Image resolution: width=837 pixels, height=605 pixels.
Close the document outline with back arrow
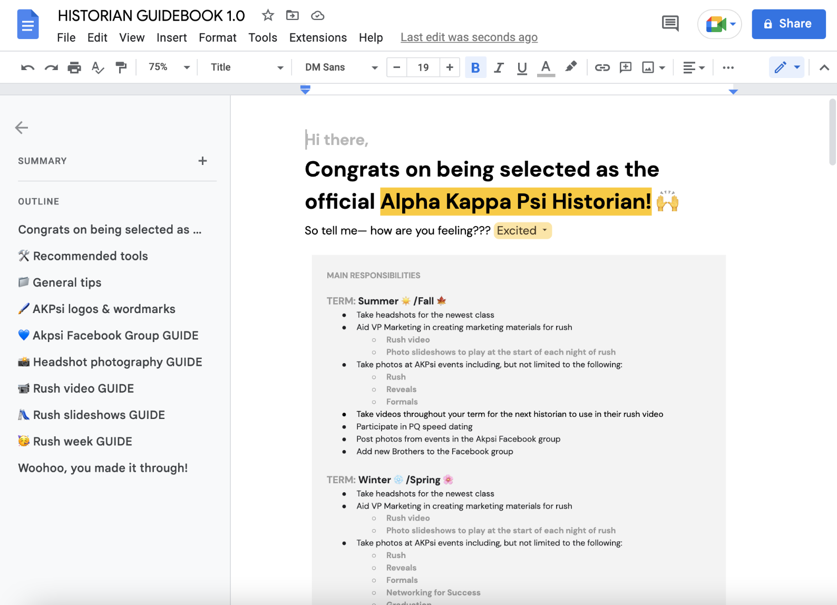click(x=22, y=128)
